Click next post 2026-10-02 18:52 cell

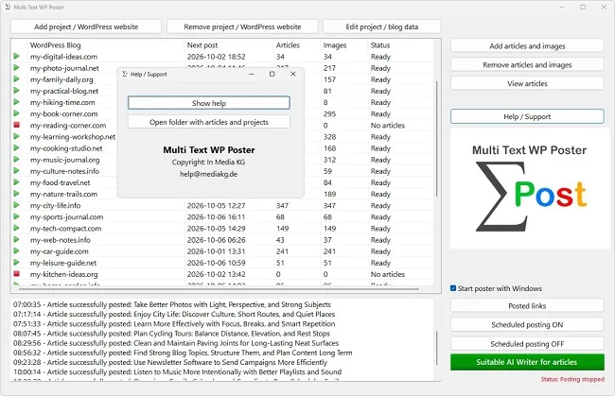coord(216,57)
